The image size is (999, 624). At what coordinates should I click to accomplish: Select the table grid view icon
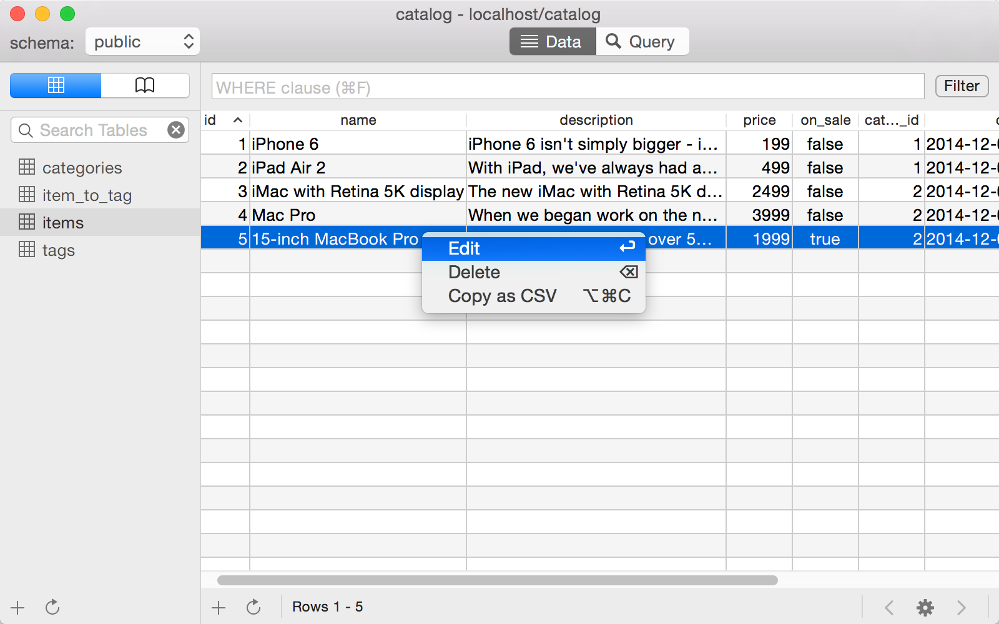pyautogui.click(x=55, y=85)
